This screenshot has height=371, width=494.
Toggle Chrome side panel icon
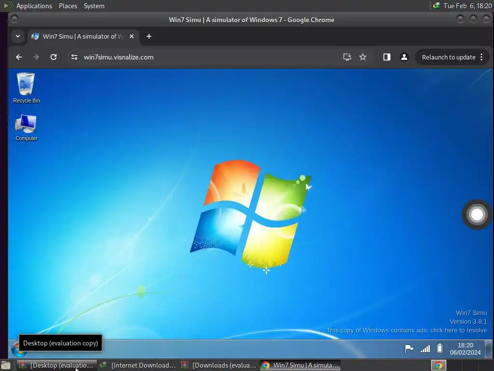[386, 57]
